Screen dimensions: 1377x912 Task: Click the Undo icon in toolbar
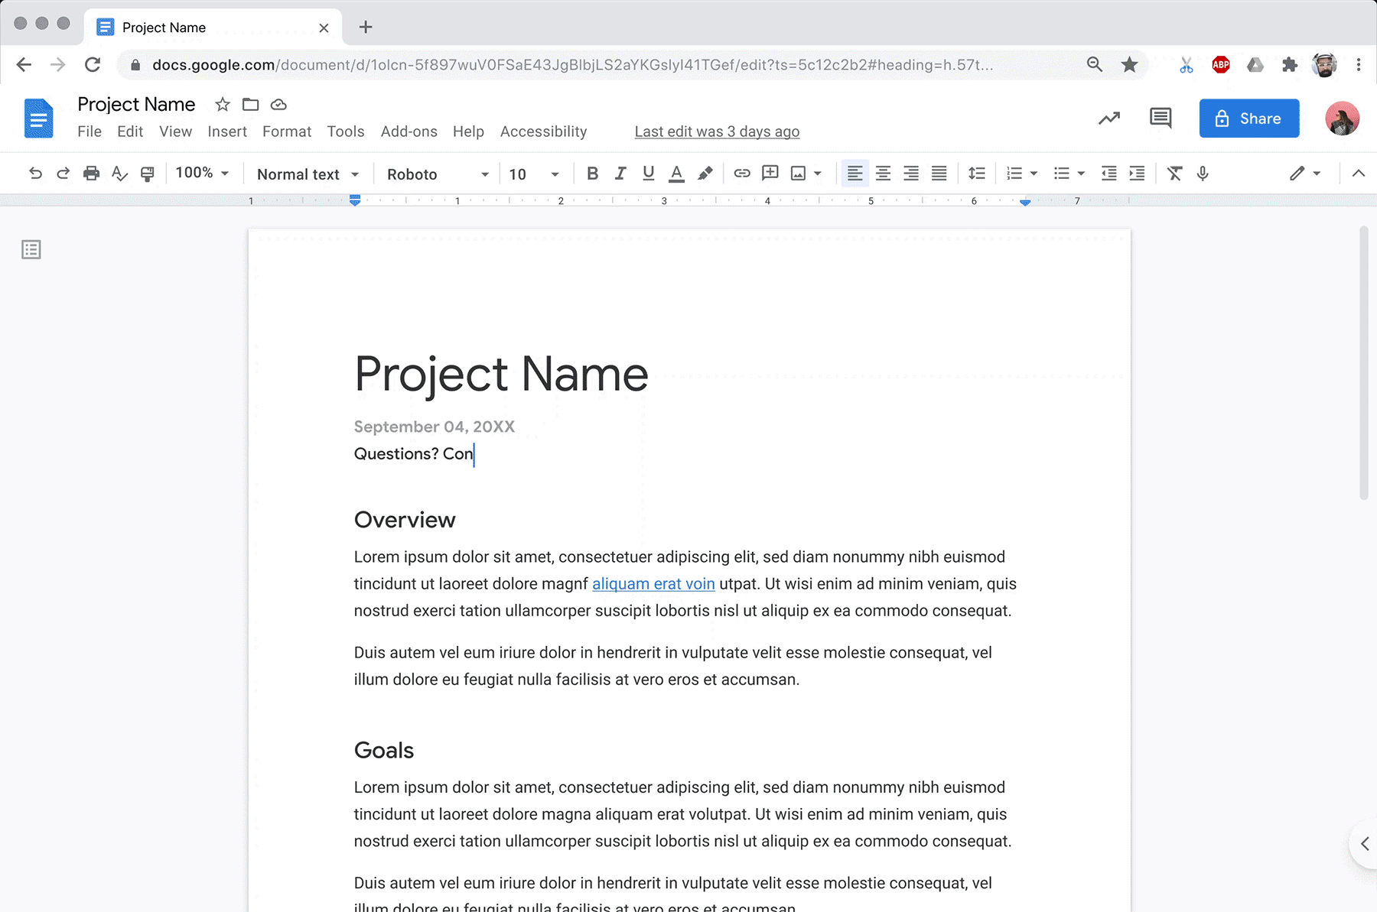[x=35, y=174]
